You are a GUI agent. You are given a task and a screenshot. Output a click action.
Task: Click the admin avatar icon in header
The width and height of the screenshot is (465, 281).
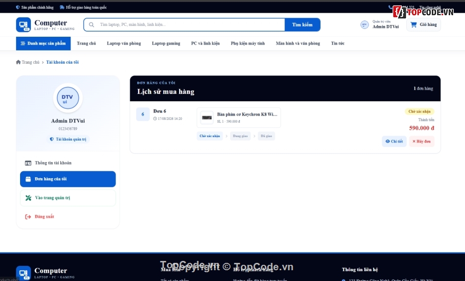365,24
